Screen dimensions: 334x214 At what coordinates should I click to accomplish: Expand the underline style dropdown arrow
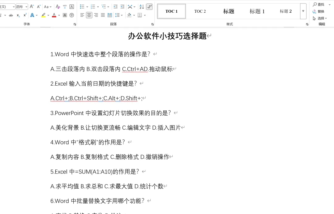pos(5,15)
